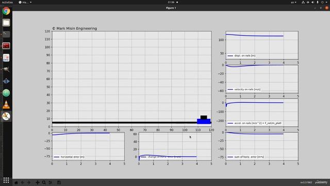Viewport: 330px width, 186px height.
Task: Click the blue platform on the rails
Action: (204, 121)
